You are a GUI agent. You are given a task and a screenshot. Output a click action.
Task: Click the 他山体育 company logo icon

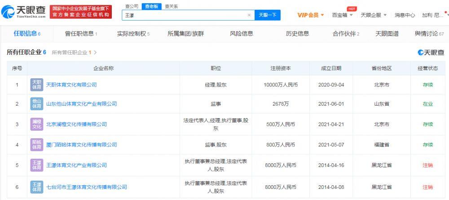click(x=37, y=104)
